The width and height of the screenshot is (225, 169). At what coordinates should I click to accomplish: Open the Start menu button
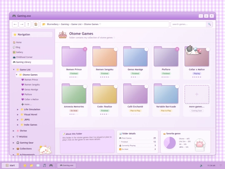coord(10,165)
